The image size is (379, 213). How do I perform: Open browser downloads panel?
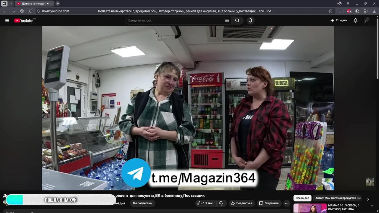pyautogui.click(x=374, y=11)
